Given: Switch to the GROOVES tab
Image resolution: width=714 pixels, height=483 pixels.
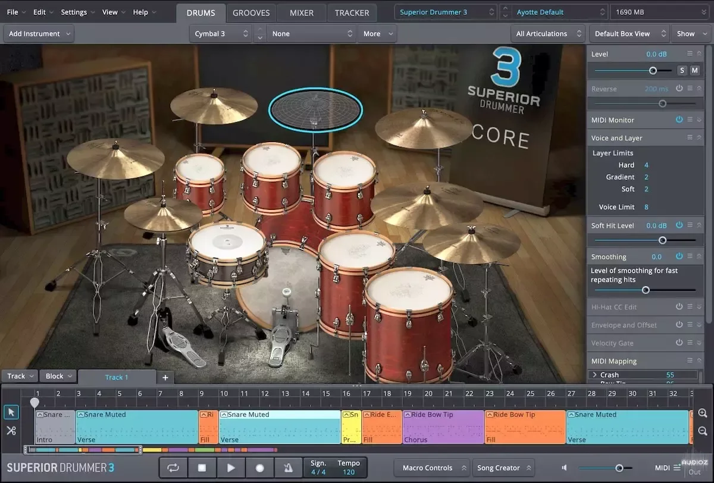Looking at the screenshot, I should click(x=251, y=12).
